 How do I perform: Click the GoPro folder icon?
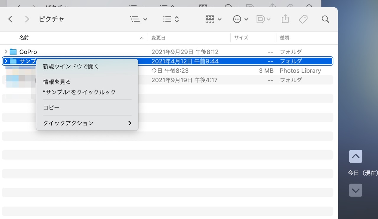[x=13, y=52]
